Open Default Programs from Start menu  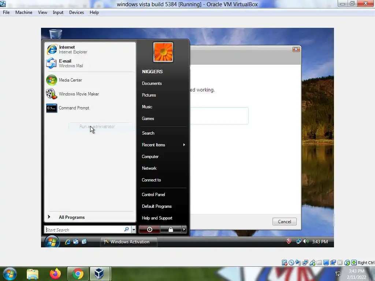pos(157,206)
